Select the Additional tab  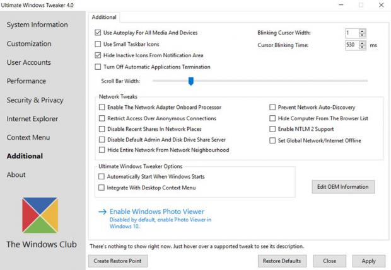(103, 17)
